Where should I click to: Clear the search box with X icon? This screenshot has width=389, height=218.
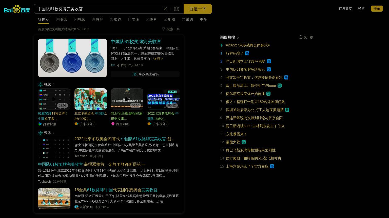pos(165,9)
